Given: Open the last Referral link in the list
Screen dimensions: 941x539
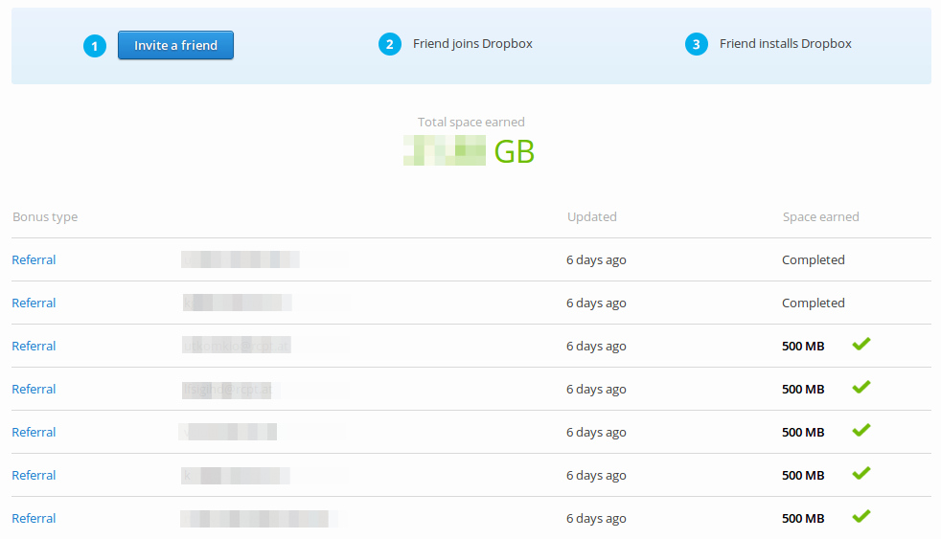Looking at the screenshot, I should [x=34, y=519].
